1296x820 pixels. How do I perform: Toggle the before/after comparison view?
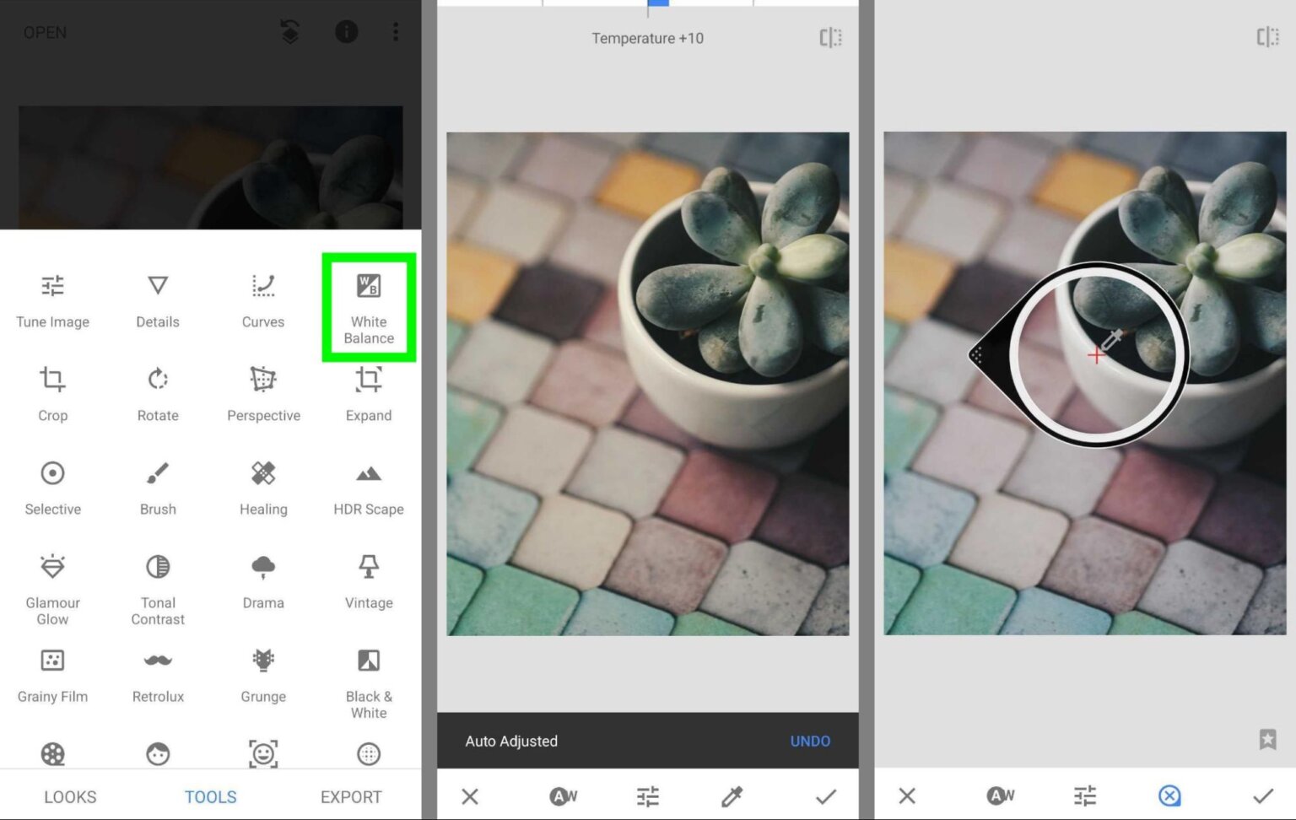click(830, 37)
